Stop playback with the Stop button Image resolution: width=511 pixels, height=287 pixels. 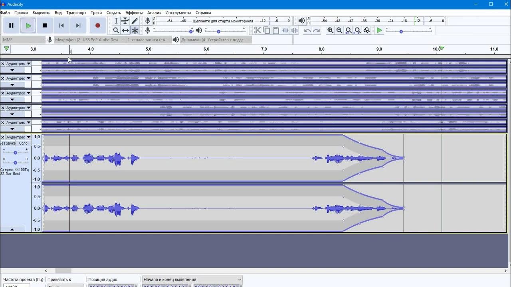pyautogui.click(x=45, y=26)
